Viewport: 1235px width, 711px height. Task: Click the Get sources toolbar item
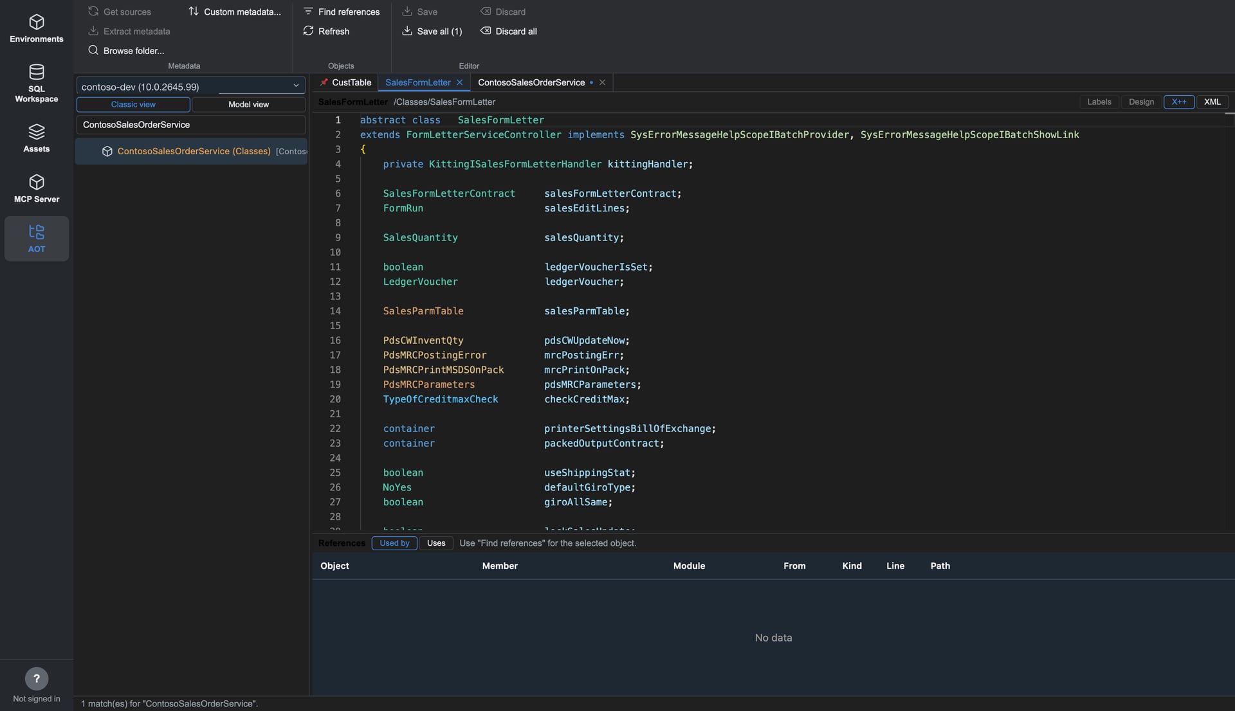120,12
